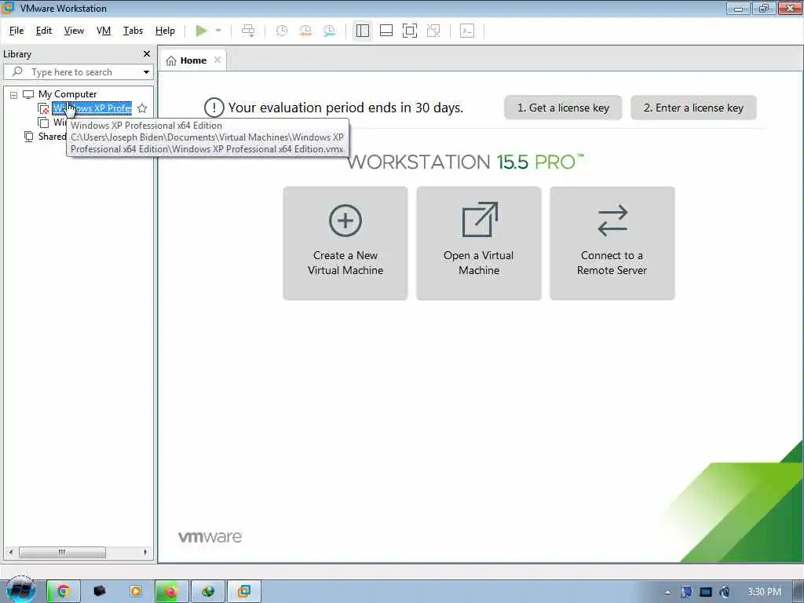Viewport: 804px width, 603px height.
Task: Open the console view toolbar icon
Action: pos(467,31)
